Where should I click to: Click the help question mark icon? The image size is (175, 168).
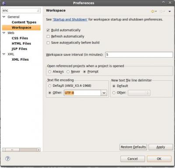click(x=7, y=158)
